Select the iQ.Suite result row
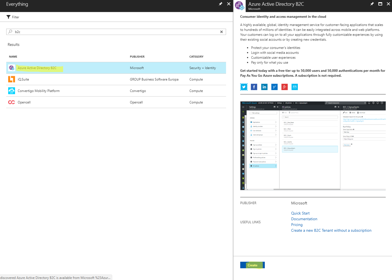This screenshot has width=392, height=280. tap(23, 79)
